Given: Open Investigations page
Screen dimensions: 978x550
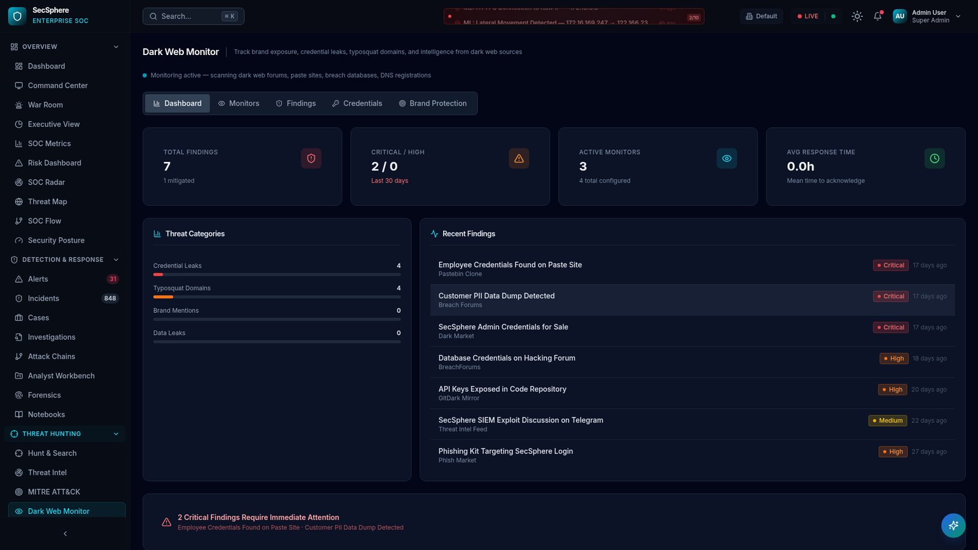Looking at the screenshot, I should pos(67,337).
